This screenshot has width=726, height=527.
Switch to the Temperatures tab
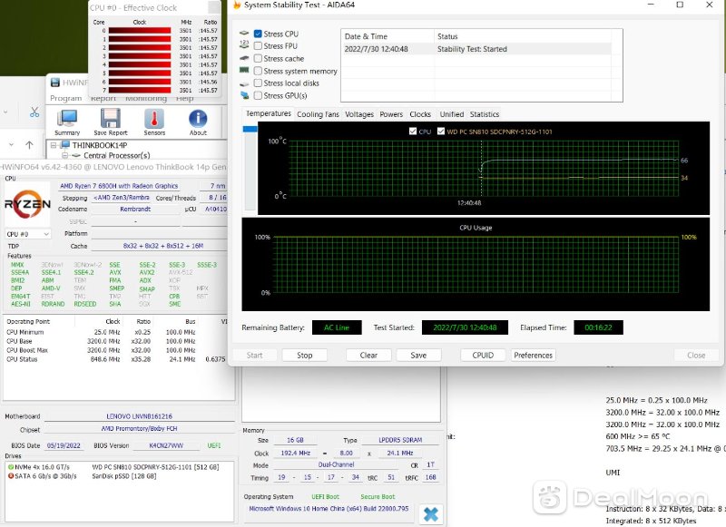(x=269, y=113)
